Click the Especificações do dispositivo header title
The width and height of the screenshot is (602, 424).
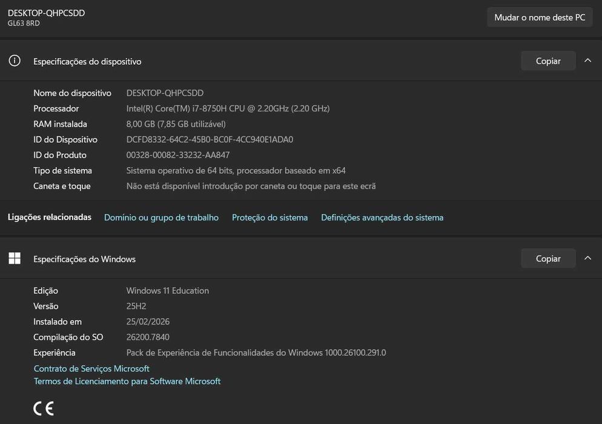tap(87, 61)
